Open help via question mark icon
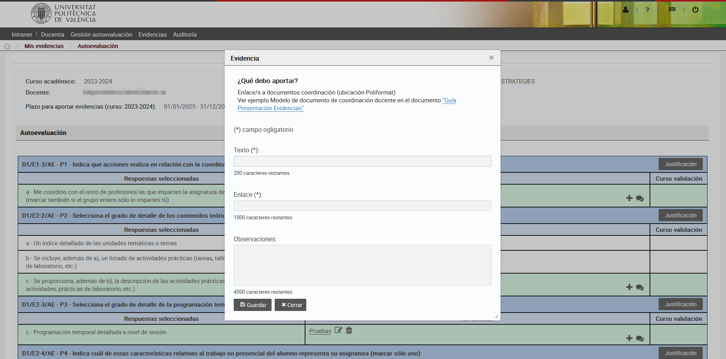Viewport: 726px width, 359px height. [648, 10]
